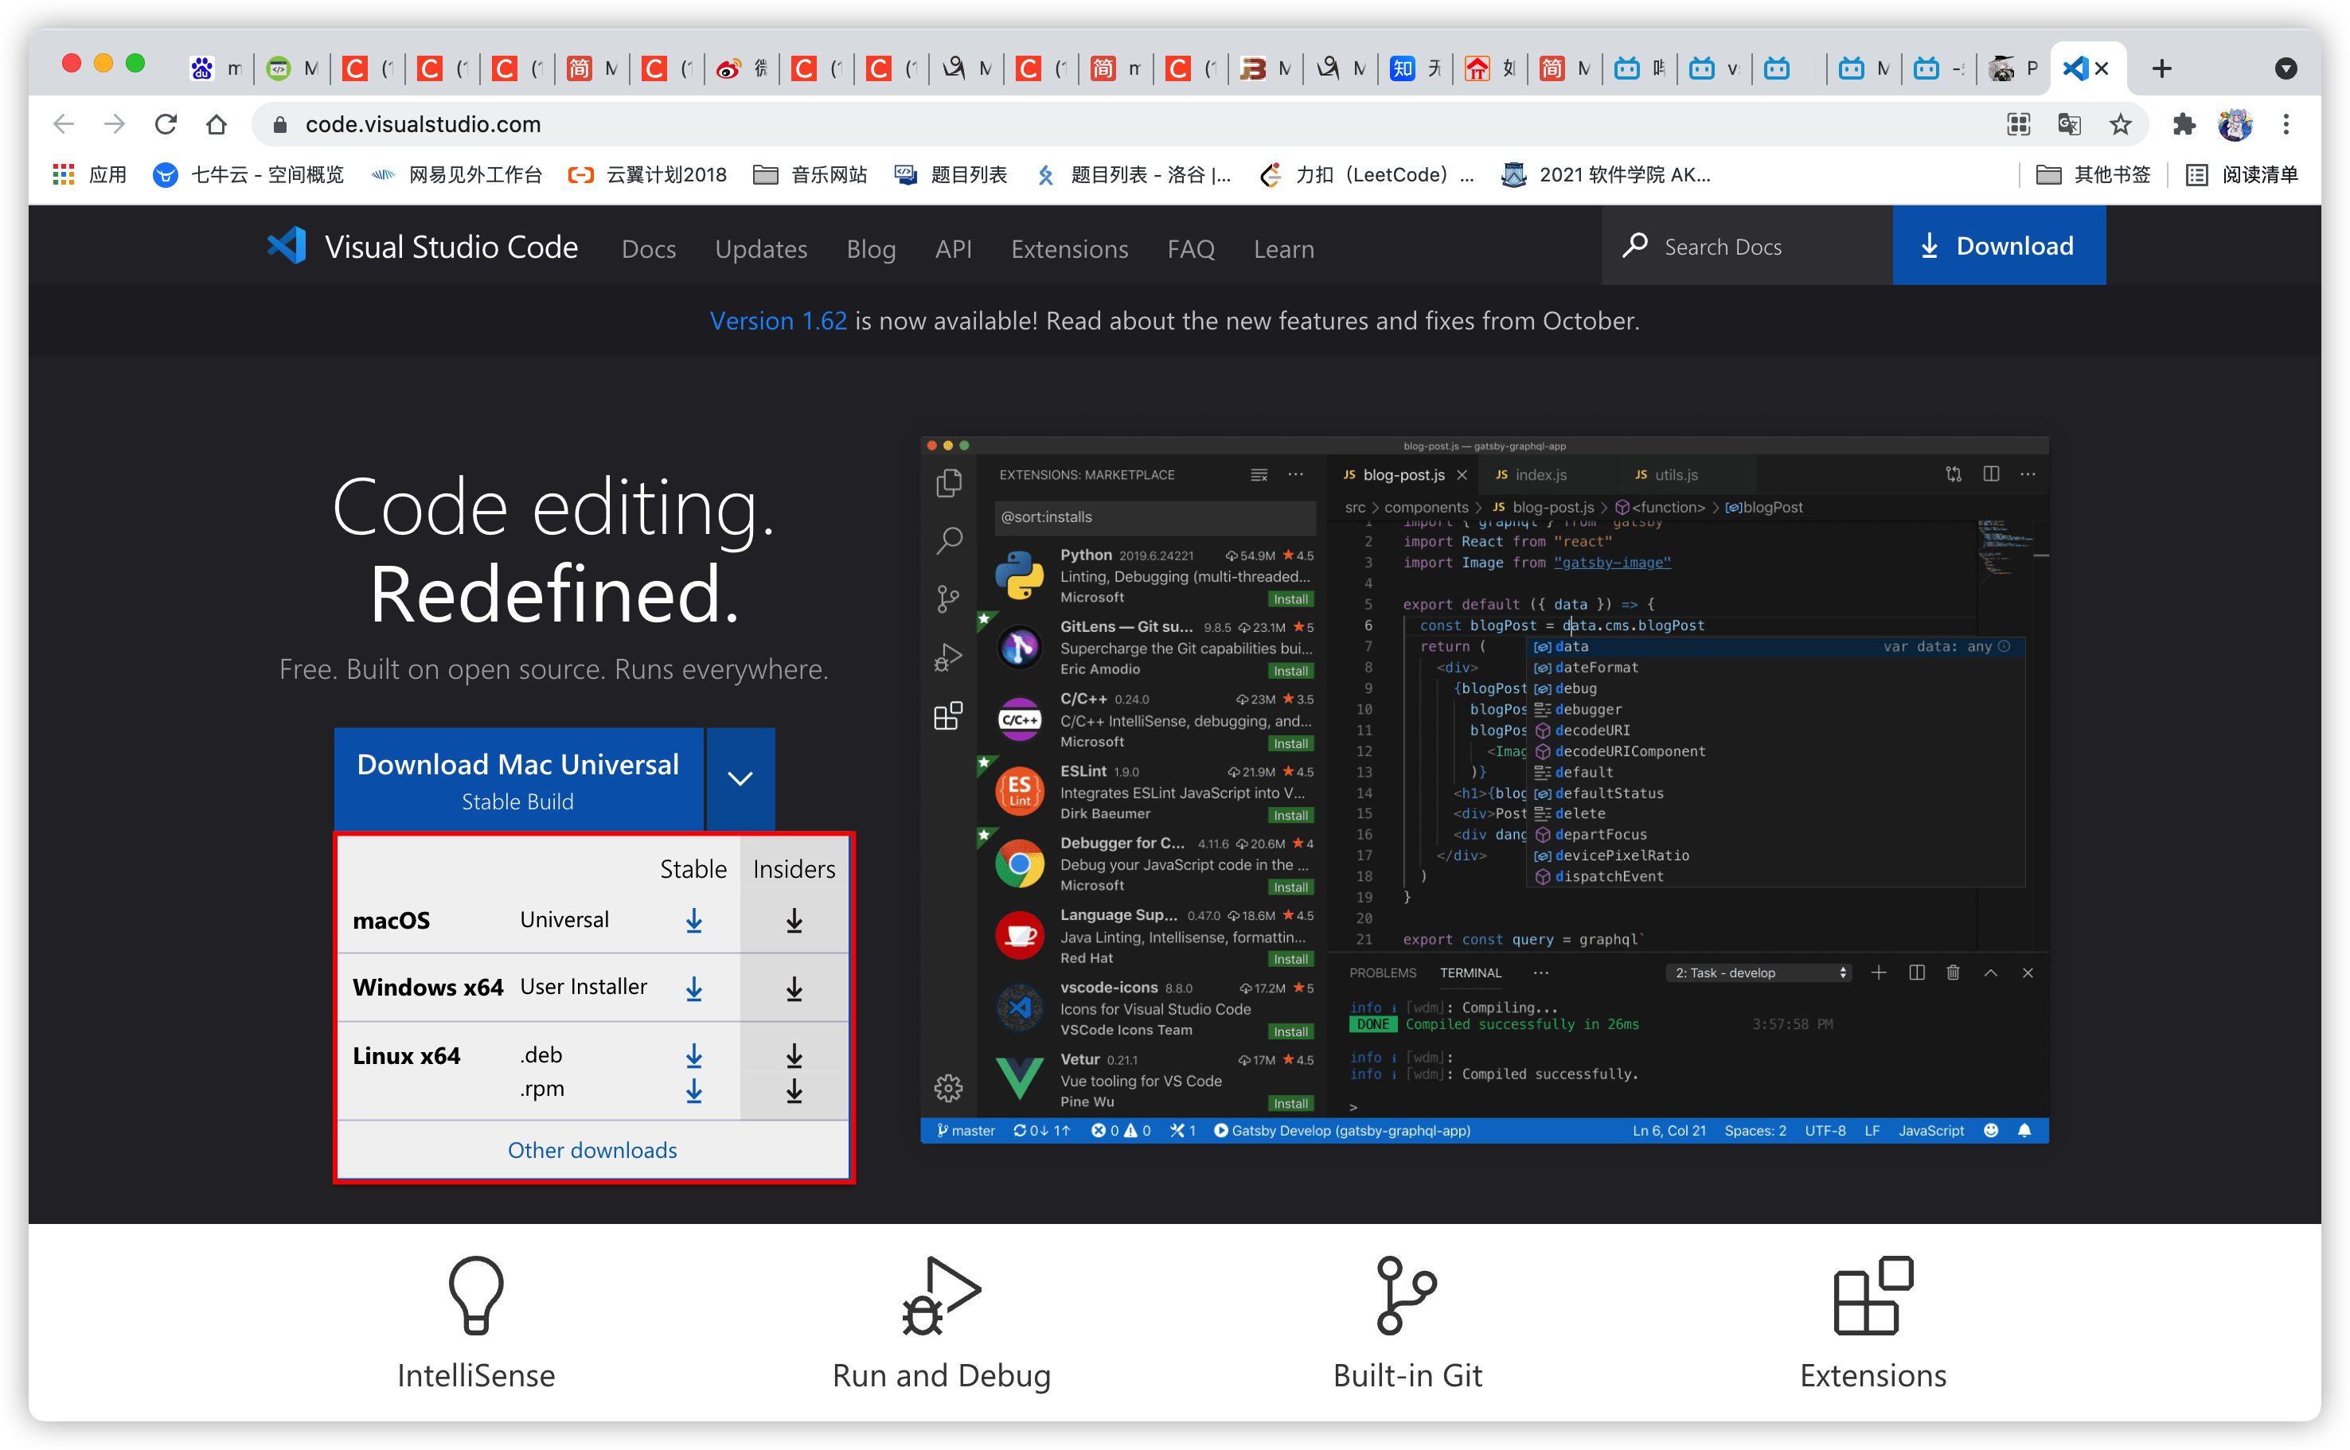Open the Version 1.62 release link

778,322
